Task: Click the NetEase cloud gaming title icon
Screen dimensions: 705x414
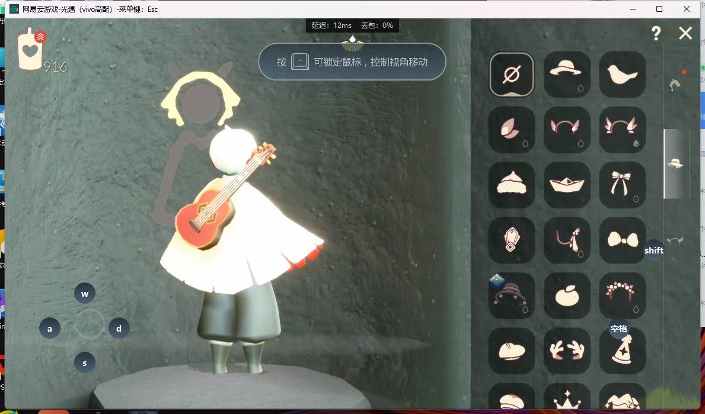Action: tap(14, 9)
